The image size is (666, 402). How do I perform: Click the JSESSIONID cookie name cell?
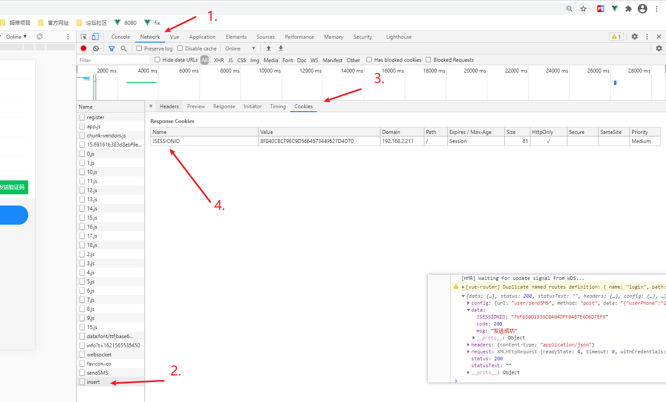204,141
